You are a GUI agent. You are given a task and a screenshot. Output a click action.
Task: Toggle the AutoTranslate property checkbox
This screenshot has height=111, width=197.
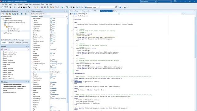pos(51,18)
